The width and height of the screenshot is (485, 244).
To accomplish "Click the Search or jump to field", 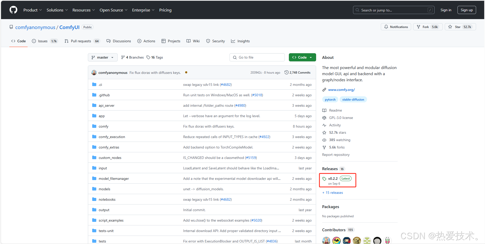I will pos(394,10).
